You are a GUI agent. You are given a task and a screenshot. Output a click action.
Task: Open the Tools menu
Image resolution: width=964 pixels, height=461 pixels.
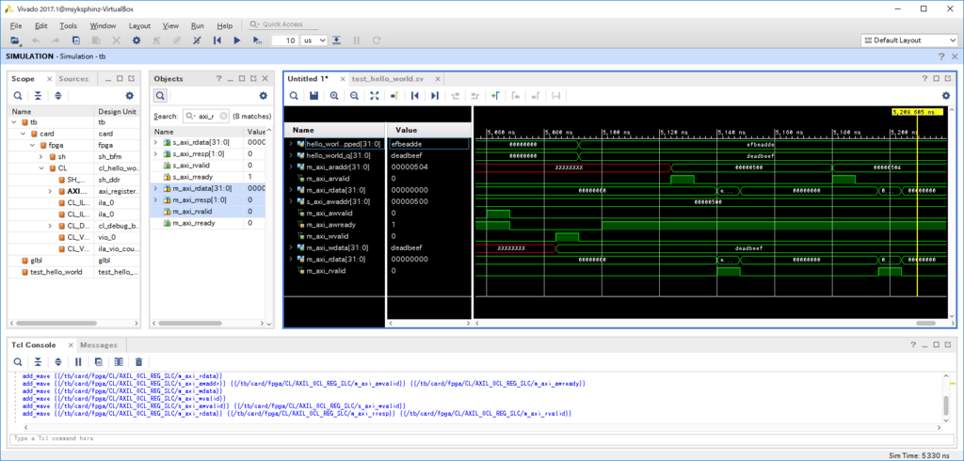[x=68, y=25]
